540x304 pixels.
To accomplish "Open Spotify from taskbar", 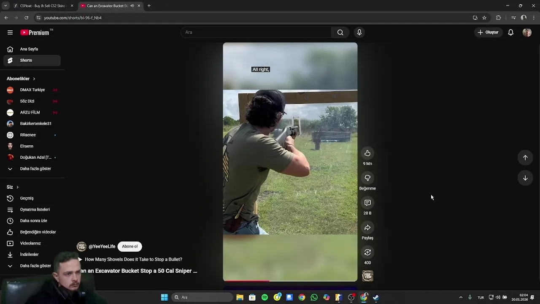I will click(x=265, y=297).
